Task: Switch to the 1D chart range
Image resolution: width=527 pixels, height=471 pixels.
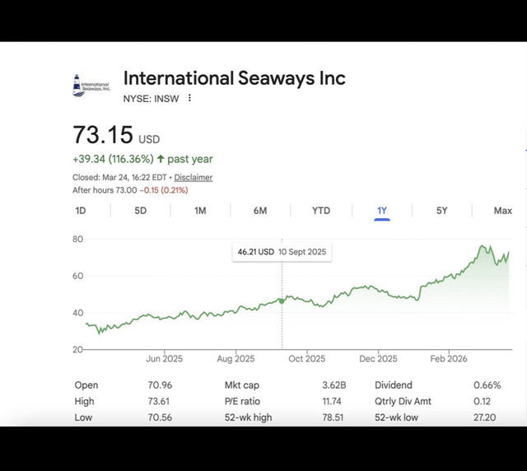Action: pos(81,211)
